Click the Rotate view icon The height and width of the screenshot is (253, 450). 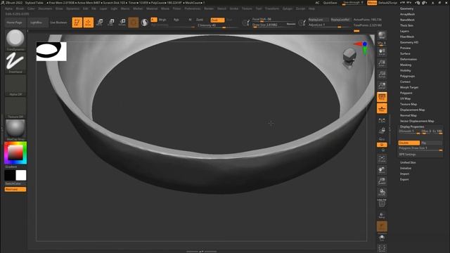382,193
